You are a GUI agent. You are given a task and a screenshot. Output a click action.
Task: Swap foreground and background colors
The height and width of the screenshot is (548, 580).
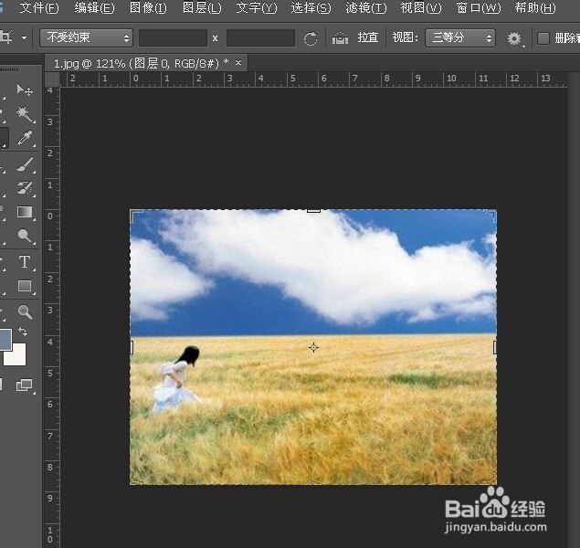coord(23,332)
